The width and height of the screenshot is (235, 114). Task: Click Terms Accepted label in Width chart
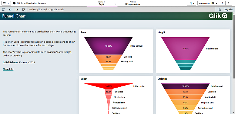click(x=119, y=108)
